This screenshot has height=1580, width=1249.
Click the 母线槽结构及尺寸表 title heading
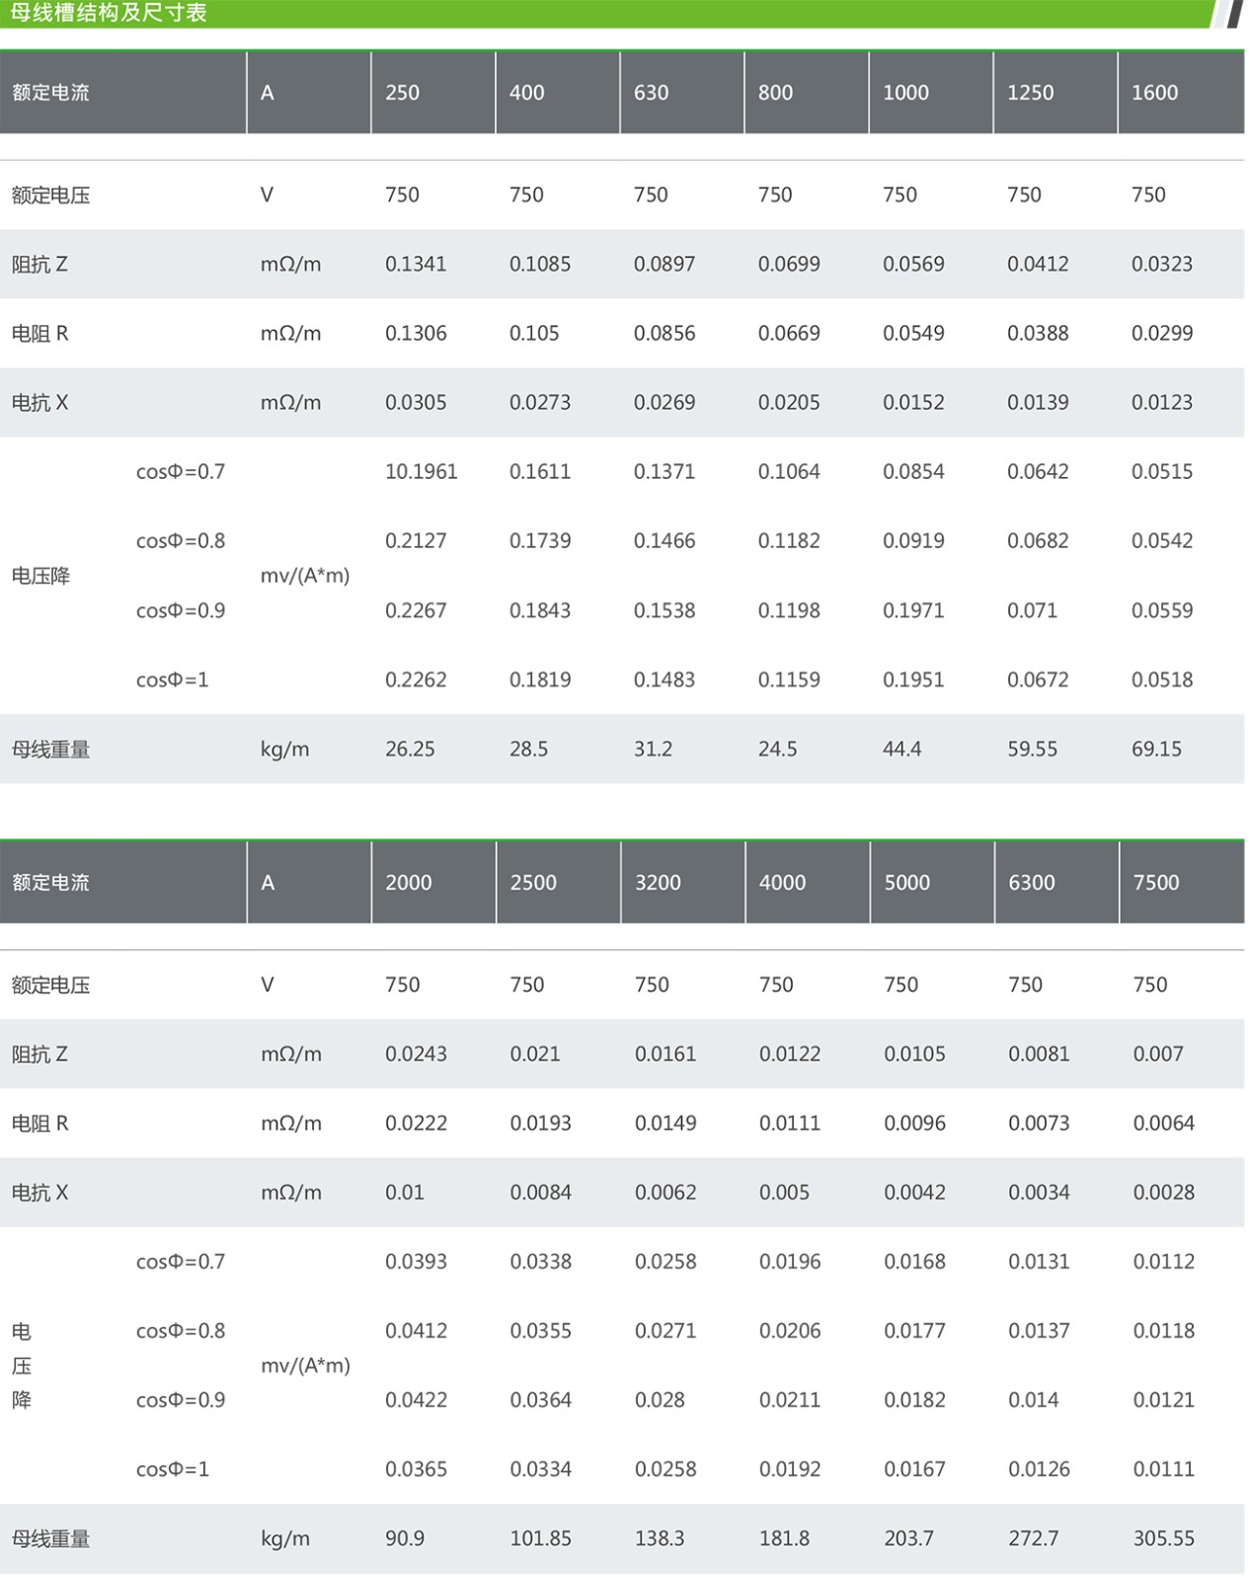[x=109, y=14]
